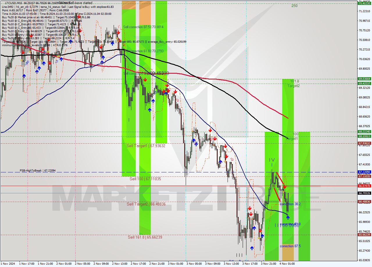The width and height of the screenshot is (372, 267).
Task: Click the 'correction 61.8' label
Action: 290,224
